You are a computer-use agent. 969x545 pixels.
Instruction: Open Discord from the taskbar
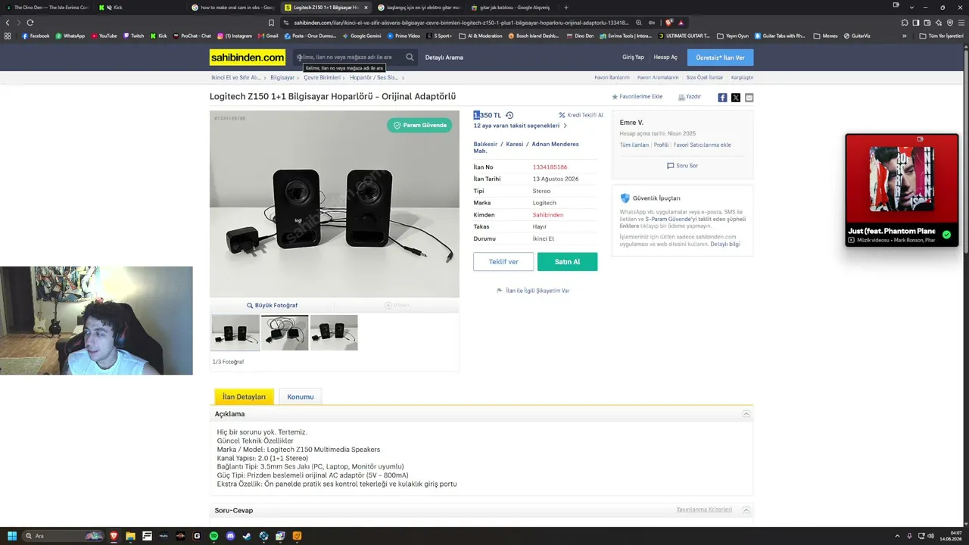click(230, 536)
